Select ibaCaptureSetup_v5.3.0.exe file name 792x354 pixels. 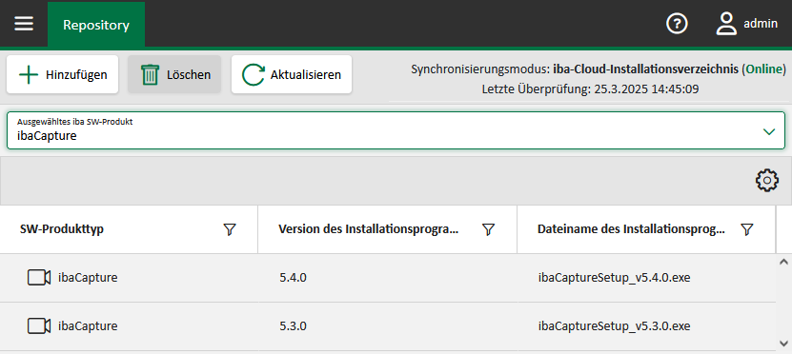tap(614, 326)
